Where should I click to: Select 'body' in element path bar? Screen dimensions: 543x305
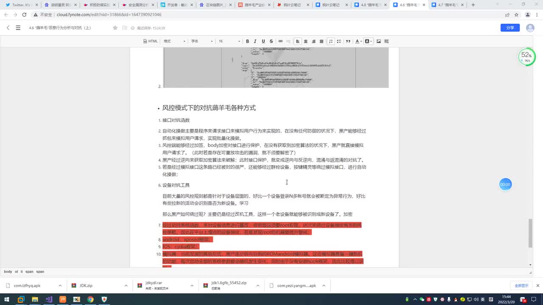tap(8, 272)
